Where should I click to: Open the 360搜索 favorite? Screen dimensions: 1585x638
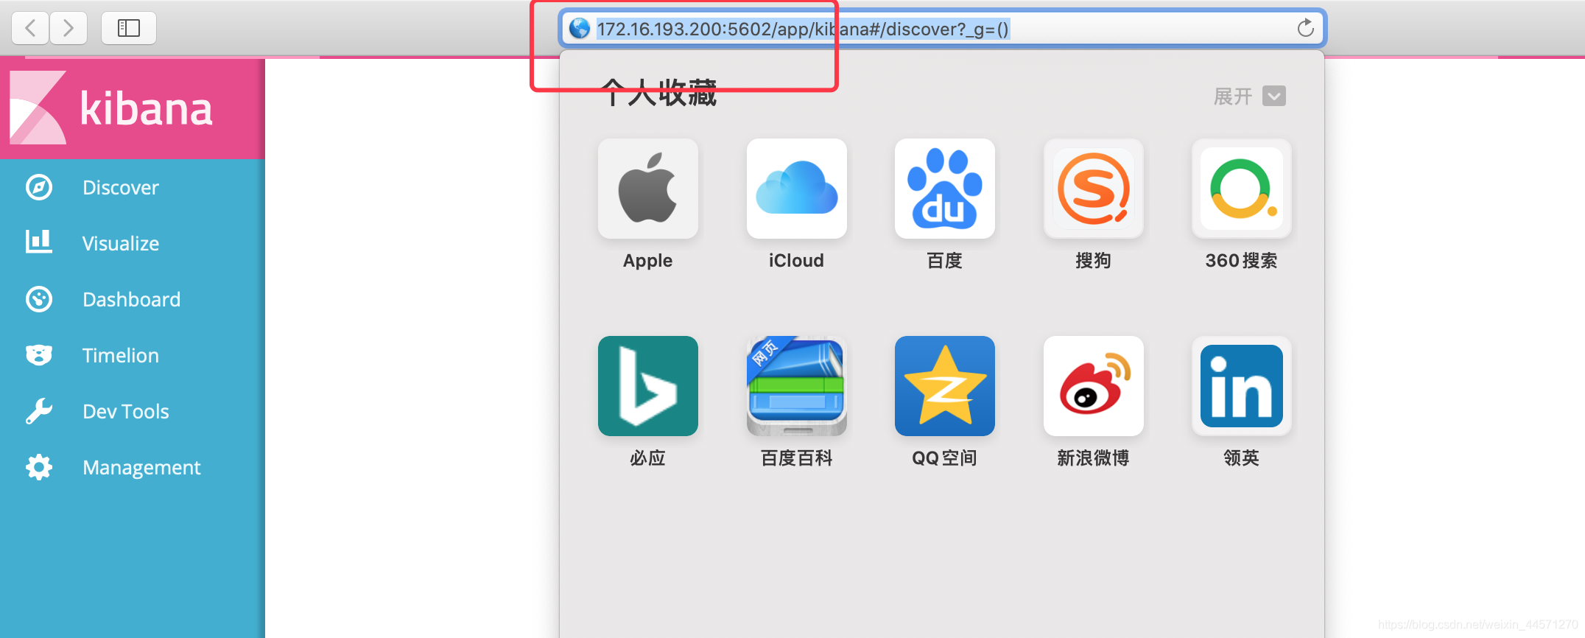point(1242,189)
